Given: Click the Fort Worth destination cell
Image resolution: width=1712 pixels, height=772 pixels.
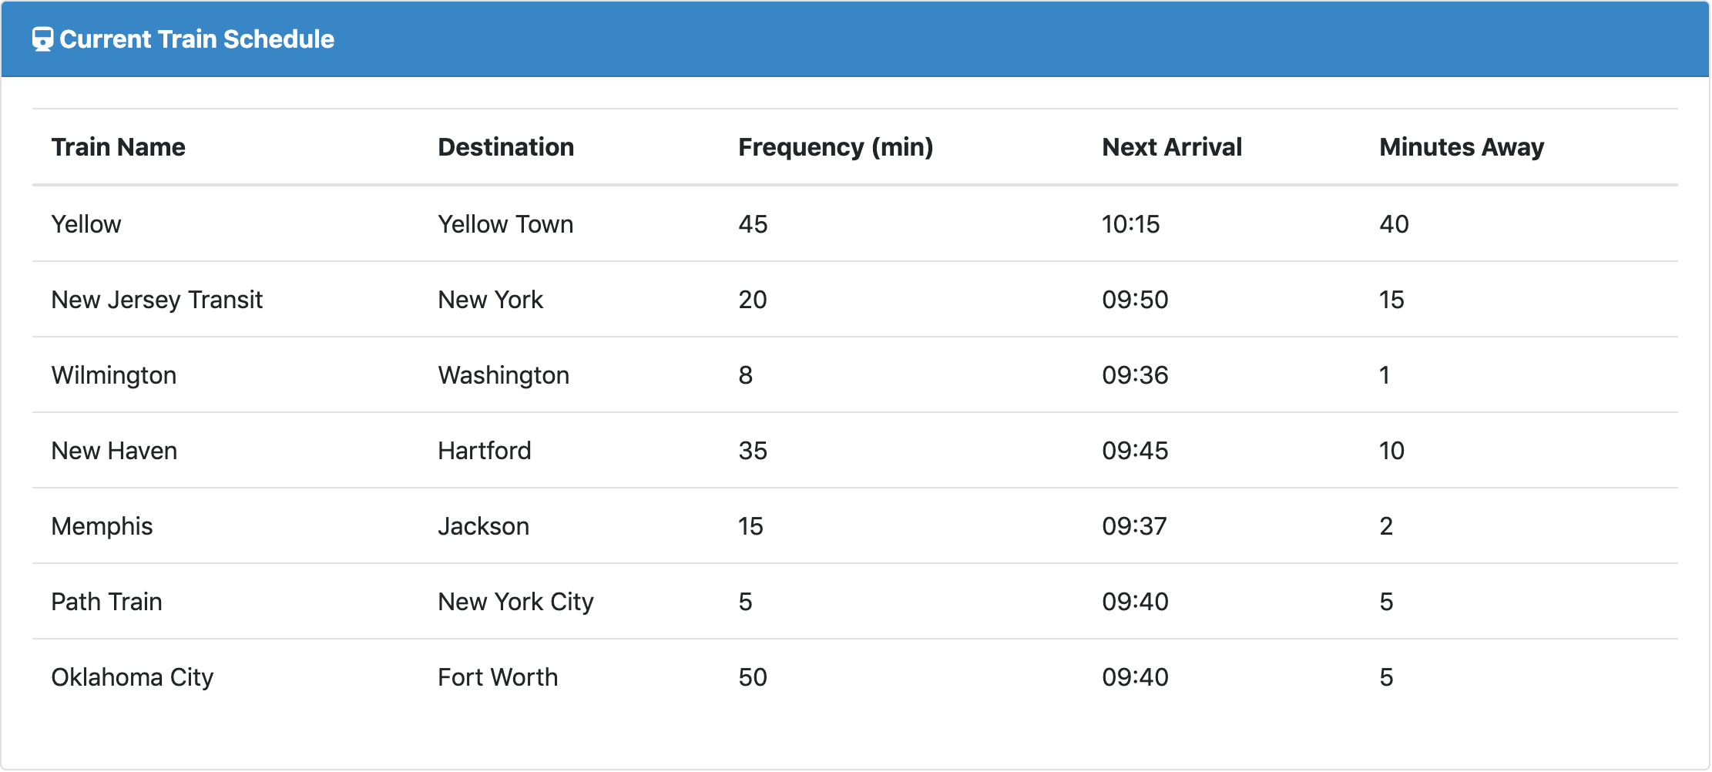Looking at the screenshot, I should coord(497,677).
